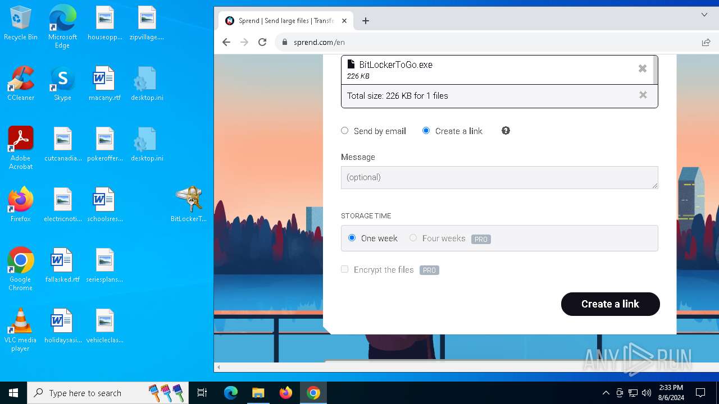This screenshot has width=719, height=404.
Task: Close the Sprend browser tab
Action: [344, 21]
